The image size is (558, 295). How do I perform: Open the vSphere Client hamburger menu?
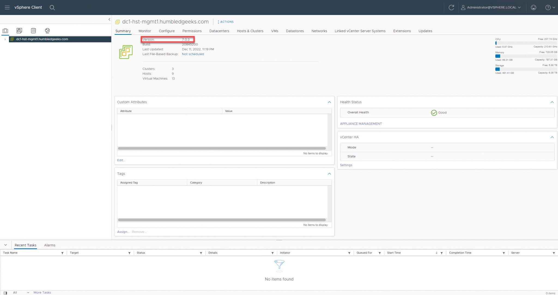7,7
